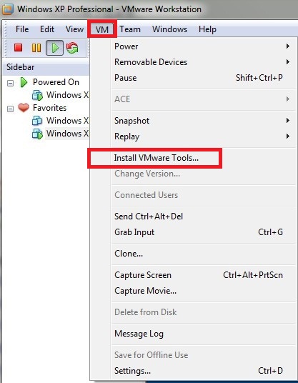Expand the Power submenu
298x383 pixels.
(204, 46)
